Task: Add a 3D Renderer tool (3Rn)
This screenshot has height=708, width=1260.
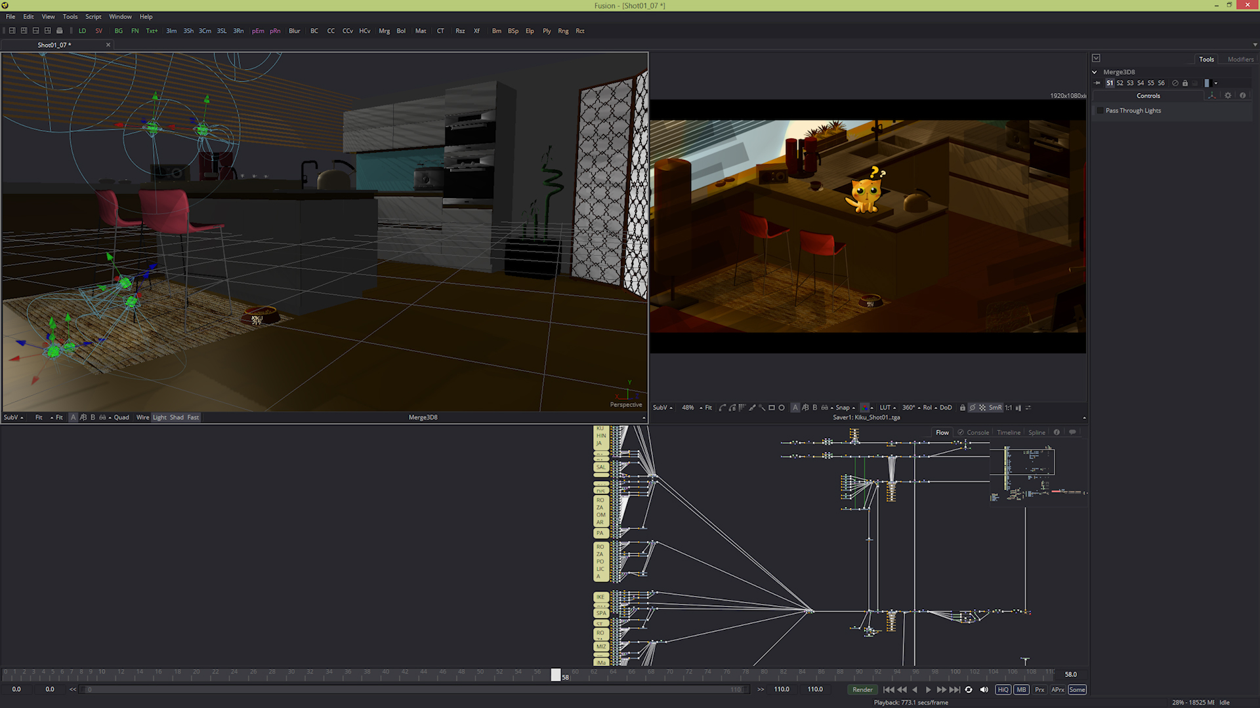Action: [x=238, y=31]
